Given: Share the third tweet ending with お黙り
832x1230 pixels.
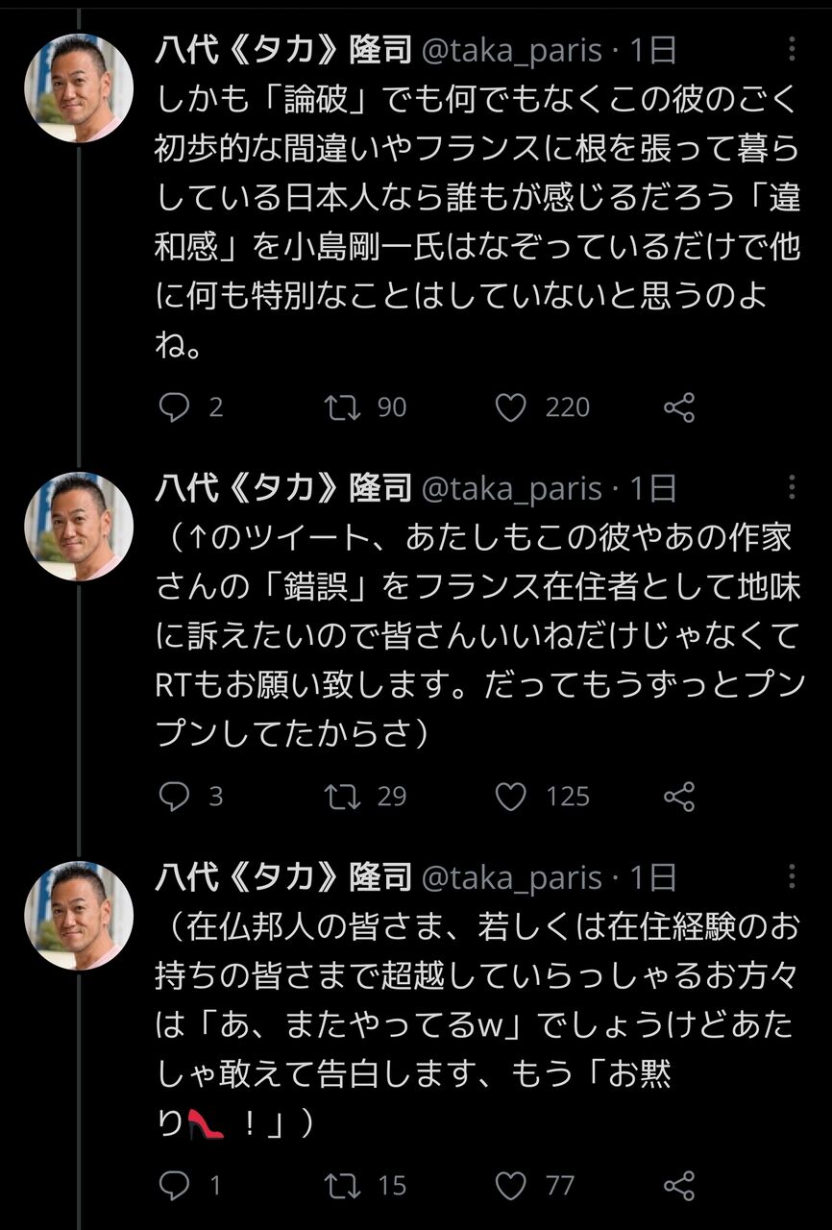Looking at the screenshot, I should tap(679, 1185).
